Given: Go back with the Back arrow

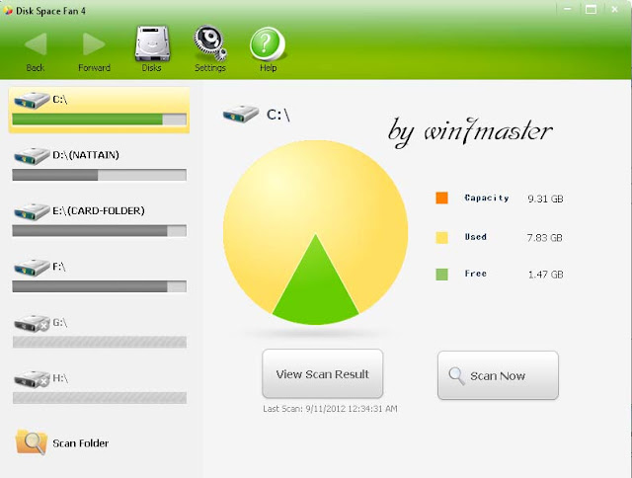Looking at the screenshot, I should [x=36, y=43].
